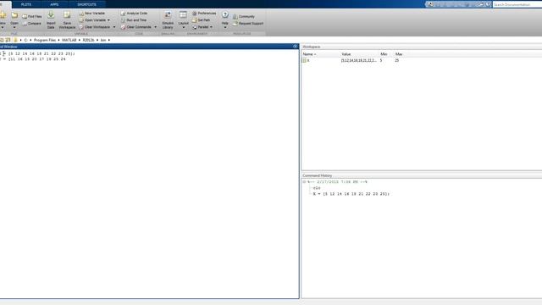Open the Simulink Library
This screenshot has height=305, width=542.
[x=168, y=19]
